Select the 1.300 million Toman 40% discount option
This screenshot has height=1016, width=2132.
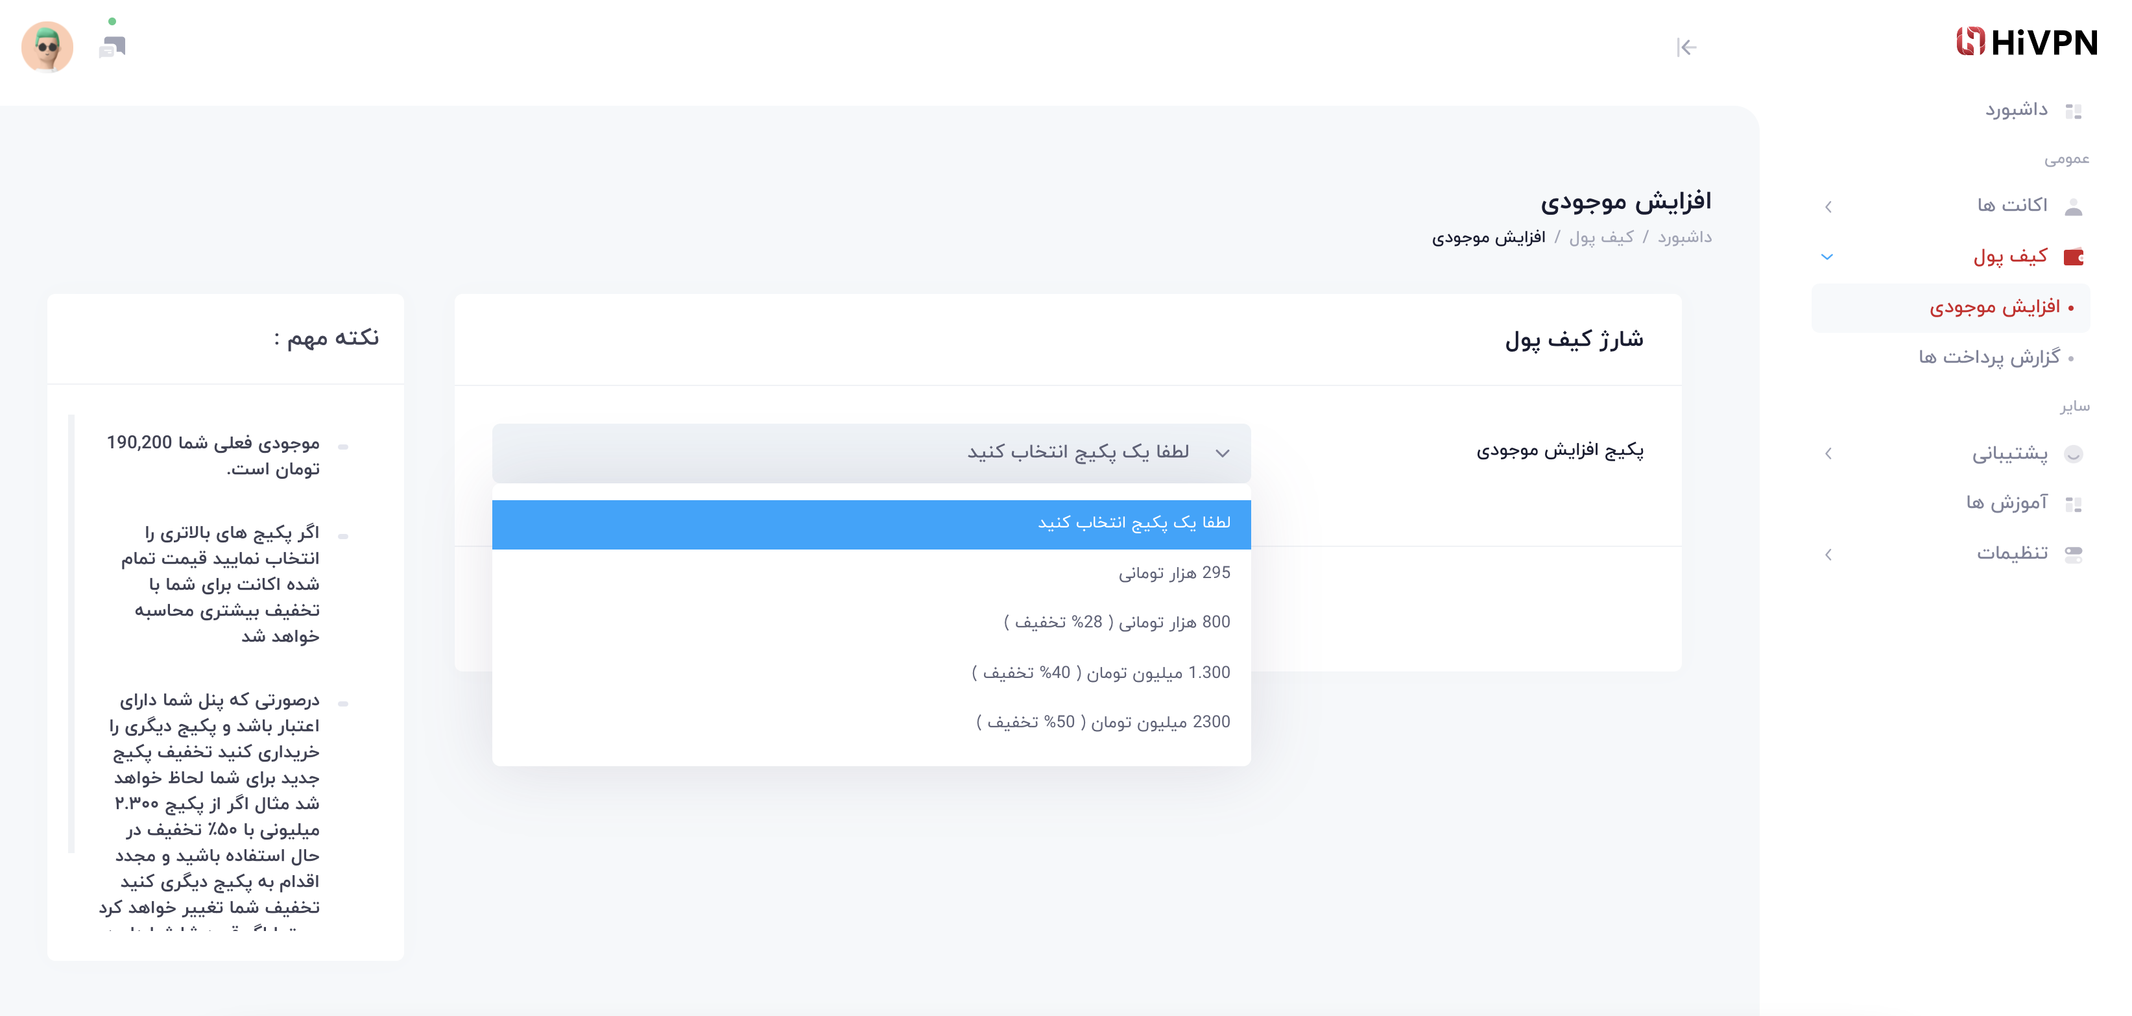pos(1100,673)
